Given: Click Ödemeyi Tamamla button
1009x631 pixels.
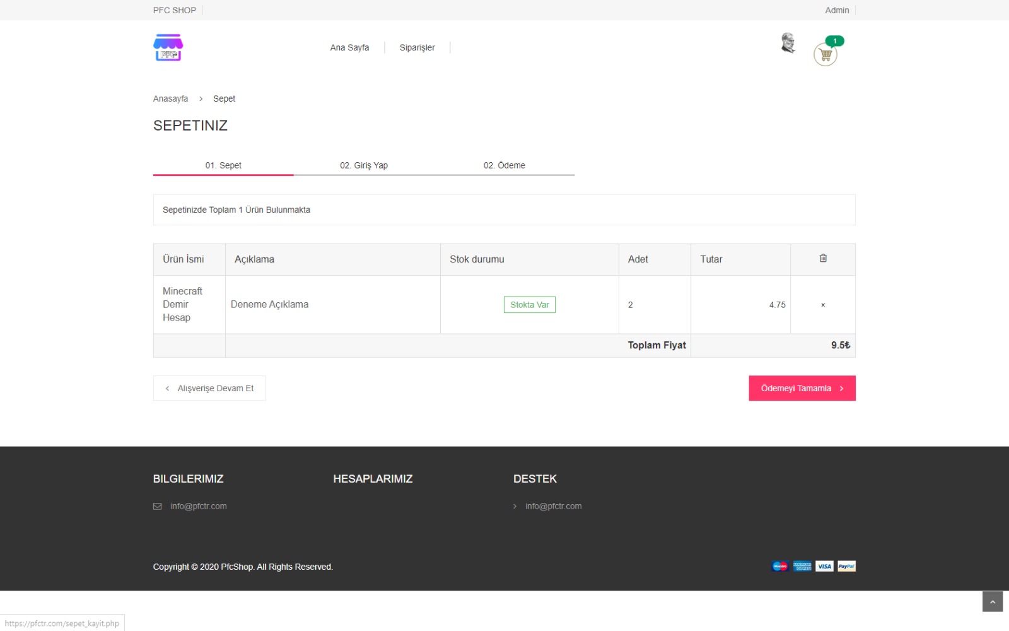Looking at the screenshot, I should click(802, 388).
